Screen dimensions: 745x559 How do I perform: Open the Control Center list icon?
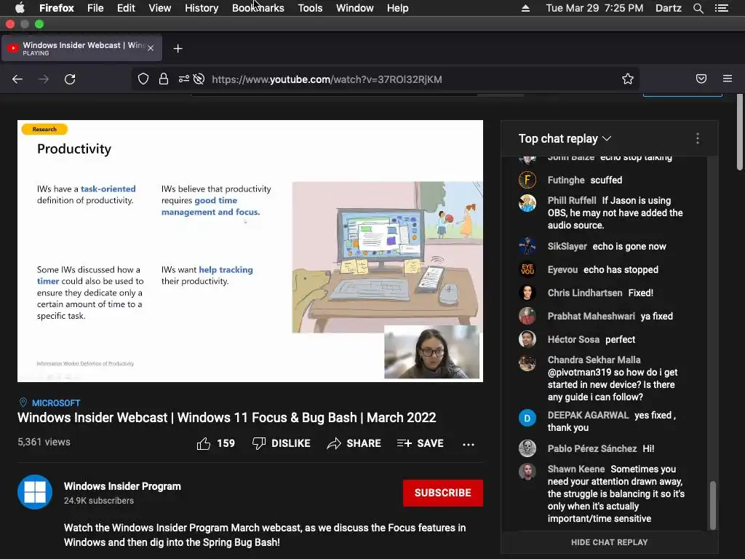pos(721,8)
